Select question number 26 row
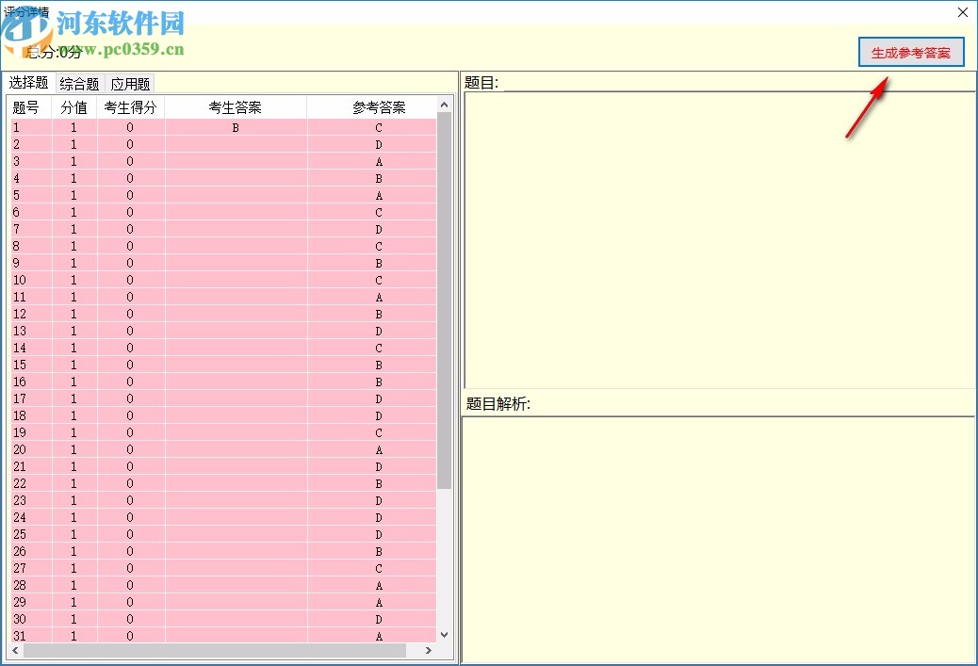The width and height of the screenshot is (978, 666). [x=20, y=551]
